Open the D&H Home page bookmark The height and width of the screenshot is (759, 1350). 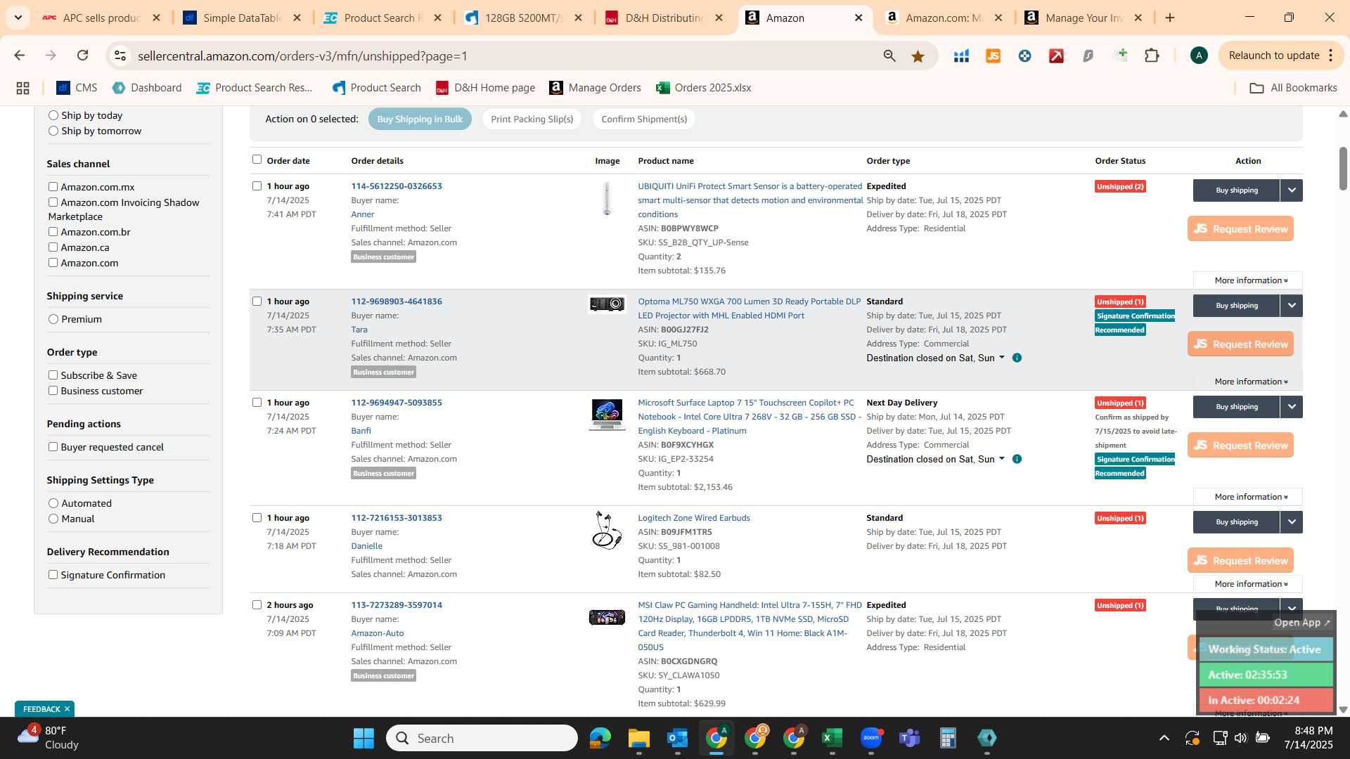486,88
